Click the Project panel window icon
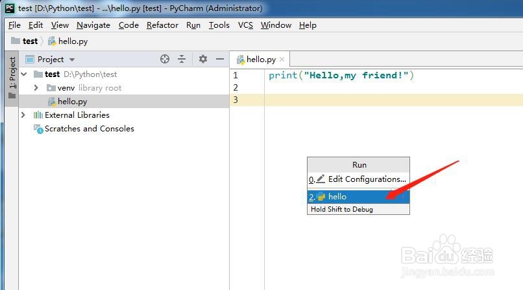The width and height of the screenshot is (523, 290). 30,60
